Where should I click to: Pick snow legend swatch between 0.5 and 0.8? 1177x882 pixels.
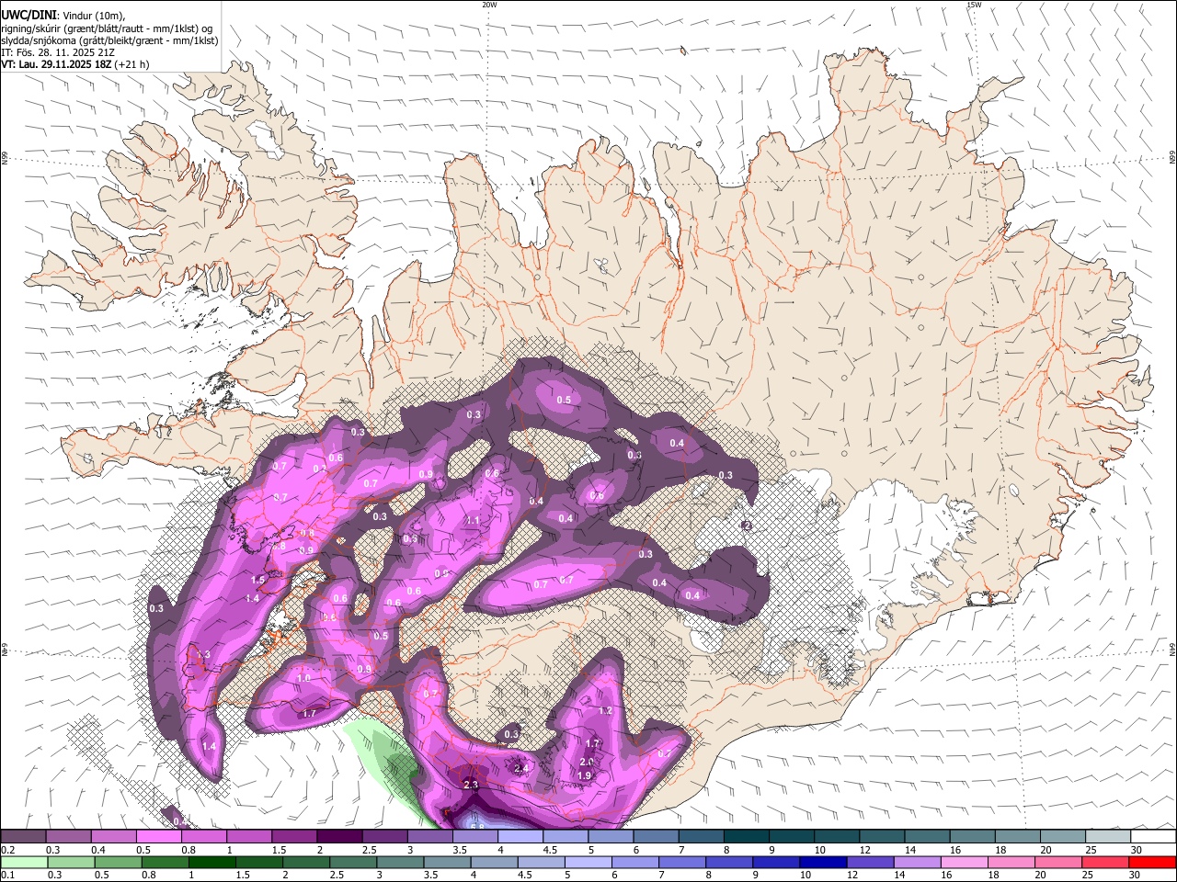click(x=158, y=836)
